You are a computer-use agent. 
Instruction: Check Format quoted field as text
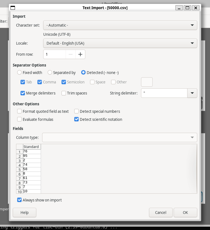coord(19,111)
